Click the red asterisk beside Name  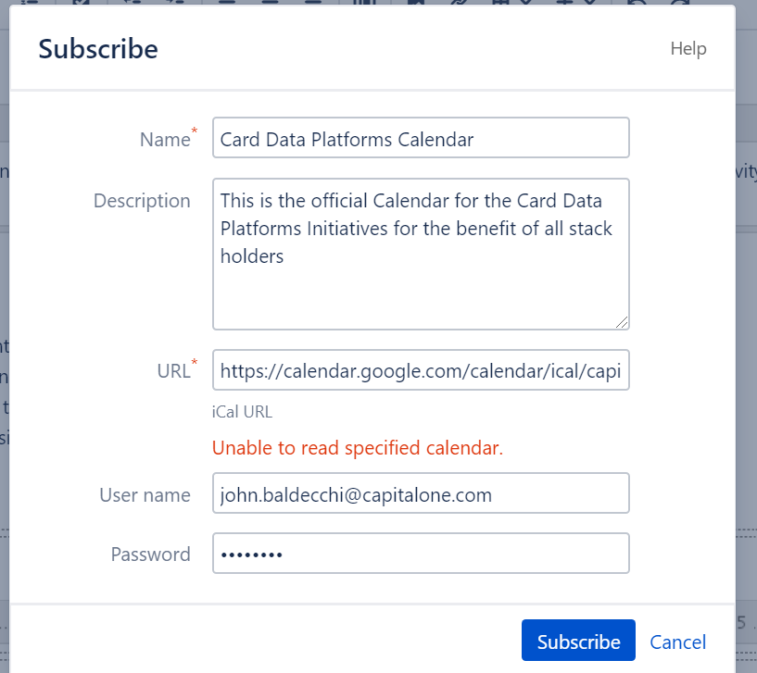point(194,132)
